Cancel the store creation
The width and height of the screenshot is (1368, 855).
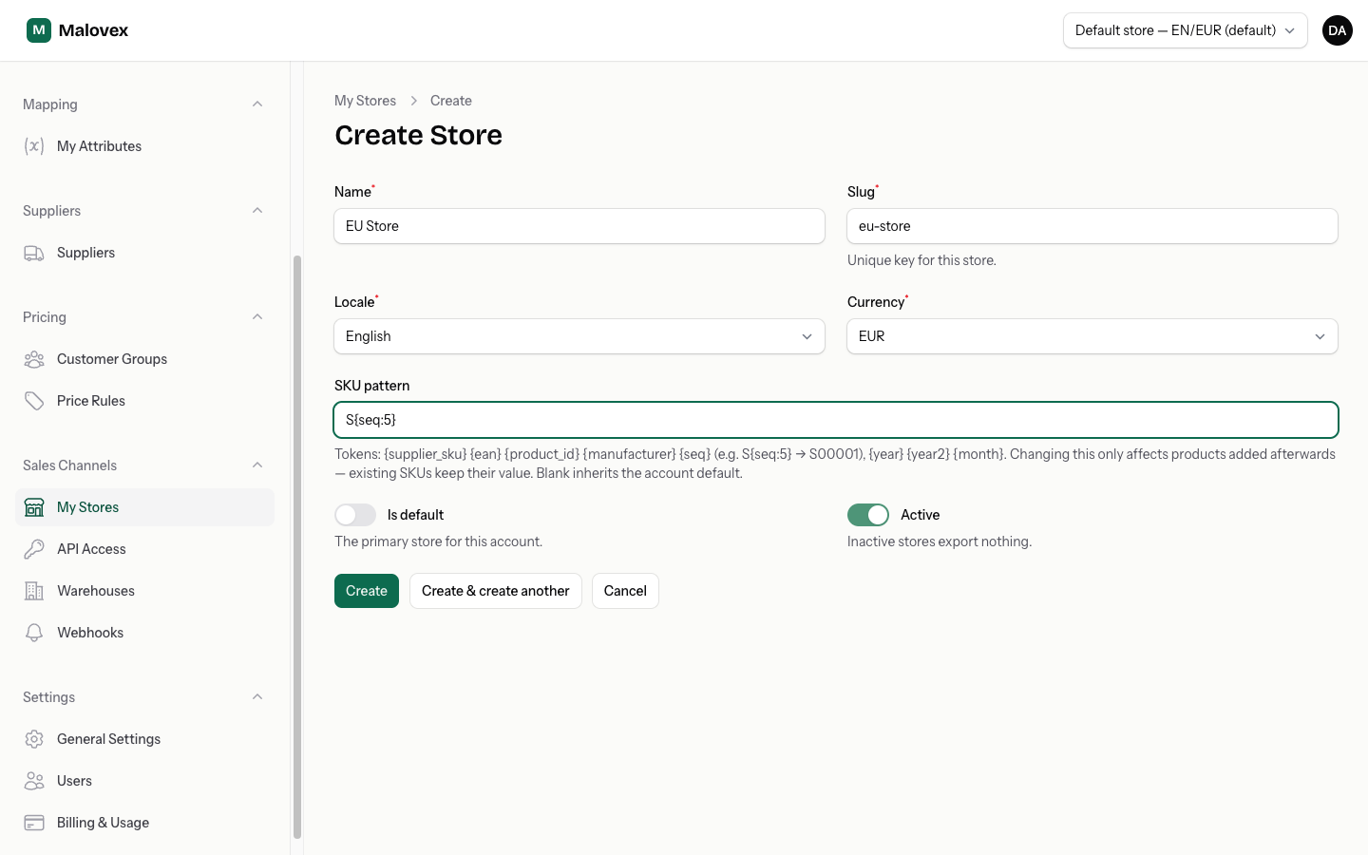(625, 591)
